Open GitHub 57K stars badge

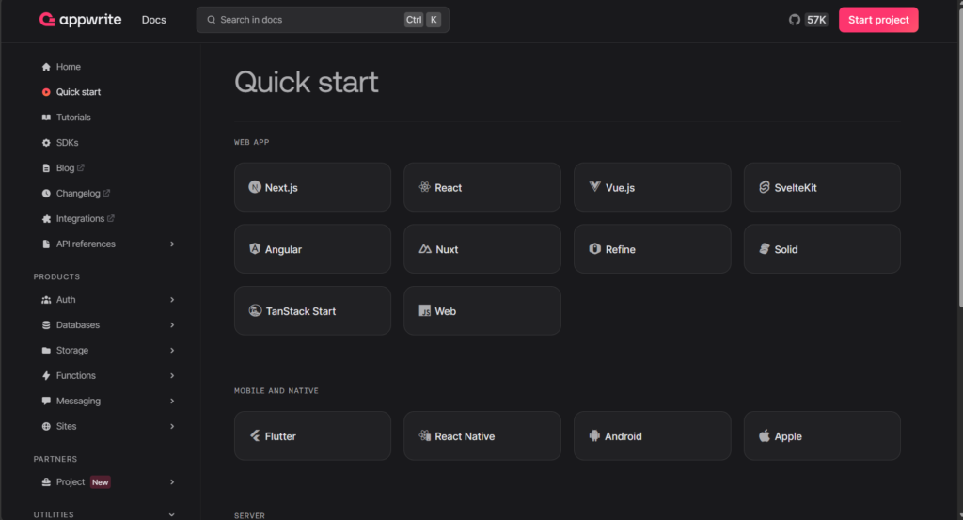click(816, 20)
